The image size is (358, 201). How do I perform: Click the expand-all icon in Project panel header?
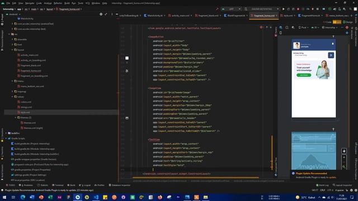pyautogui.click(x=106, y=14)
